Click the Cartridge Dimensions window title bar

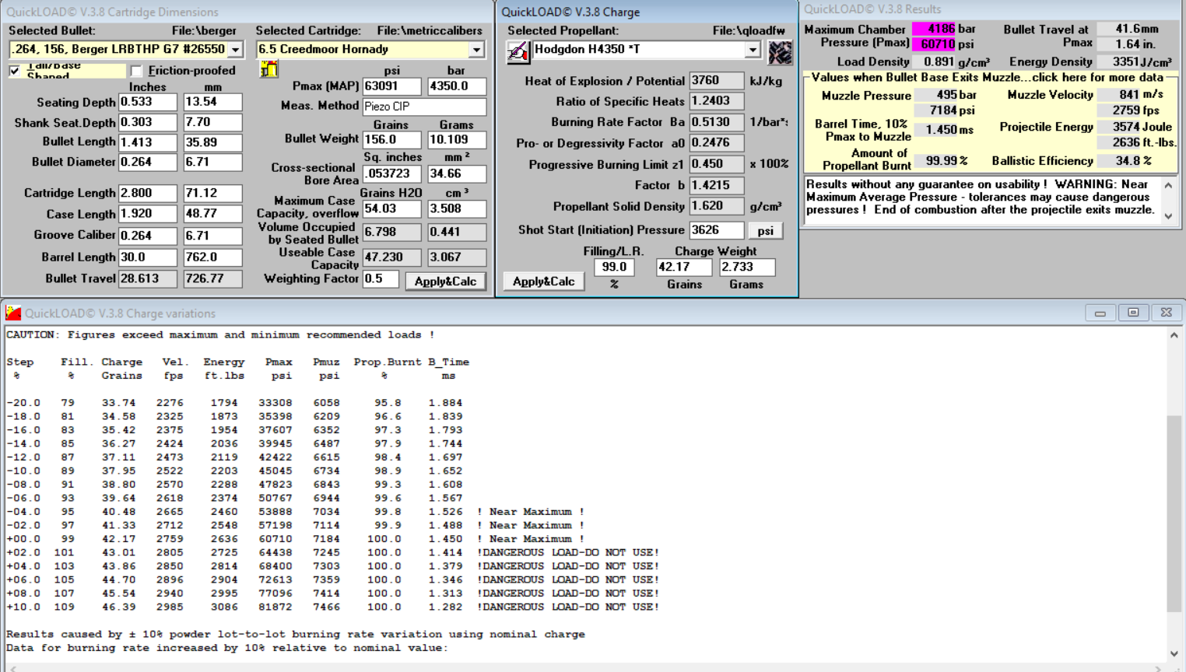tap(247, 12)
